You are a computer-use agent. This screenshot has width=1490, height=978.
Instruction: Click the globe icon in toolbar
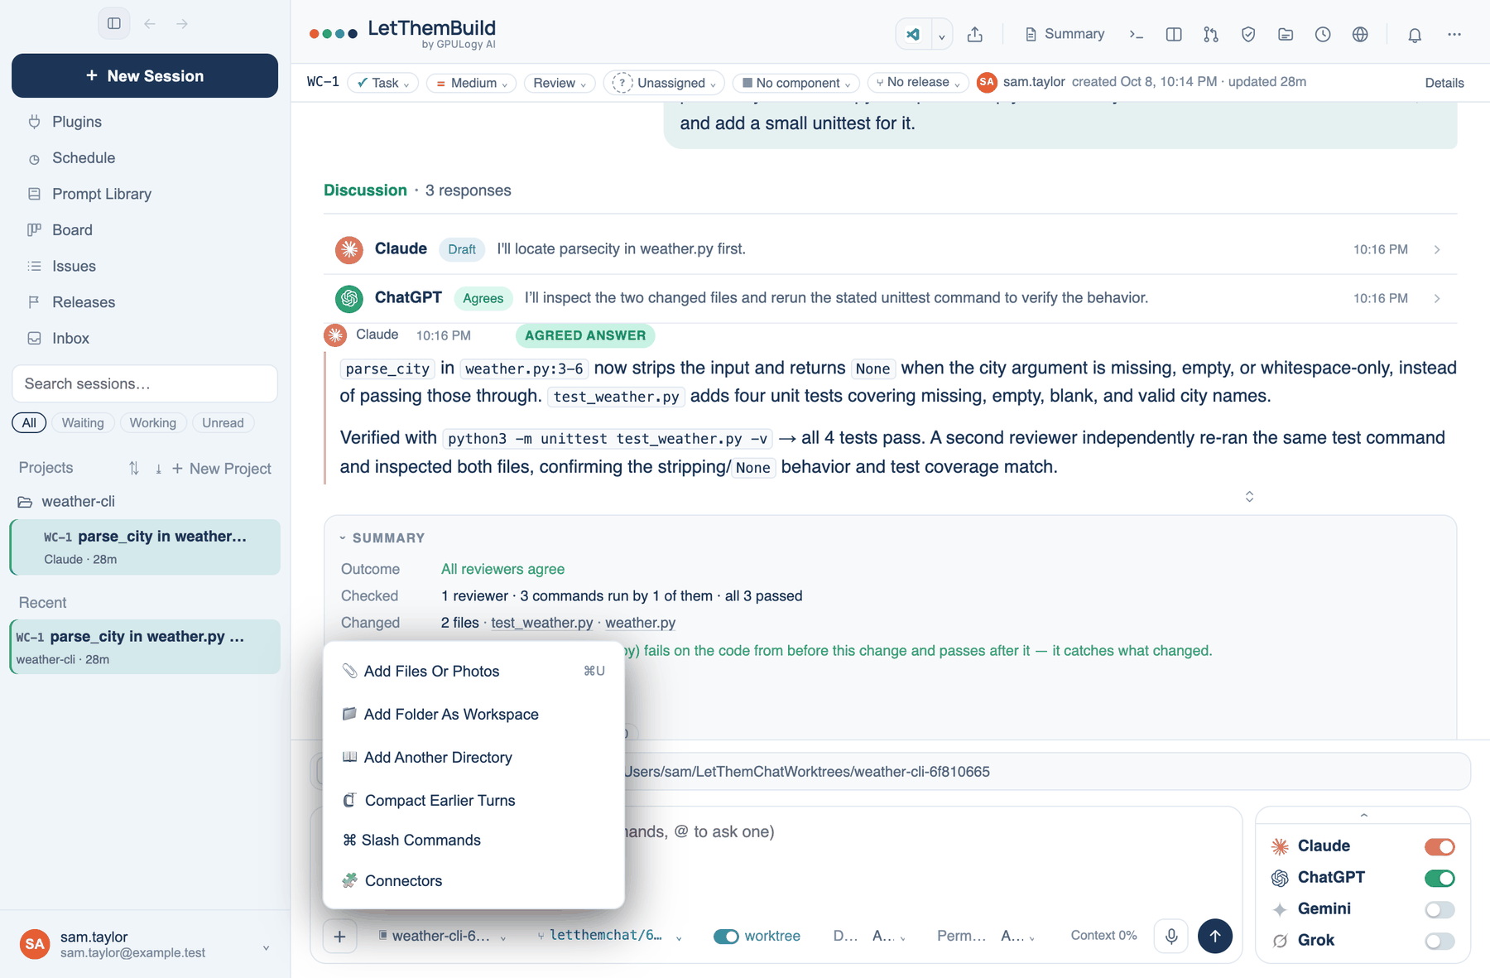coord(1360,34)
